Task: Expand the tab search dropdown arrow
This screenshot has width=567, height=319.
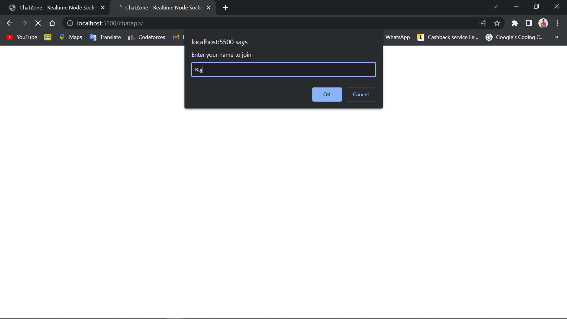Action: click(x=496, y=6)
